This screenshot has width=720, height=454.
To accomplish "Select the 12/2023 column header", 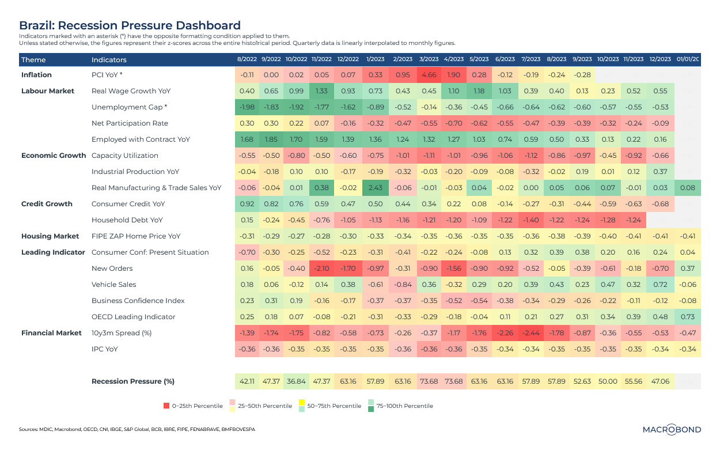I will pyautogui.click(x=660, y=59).
